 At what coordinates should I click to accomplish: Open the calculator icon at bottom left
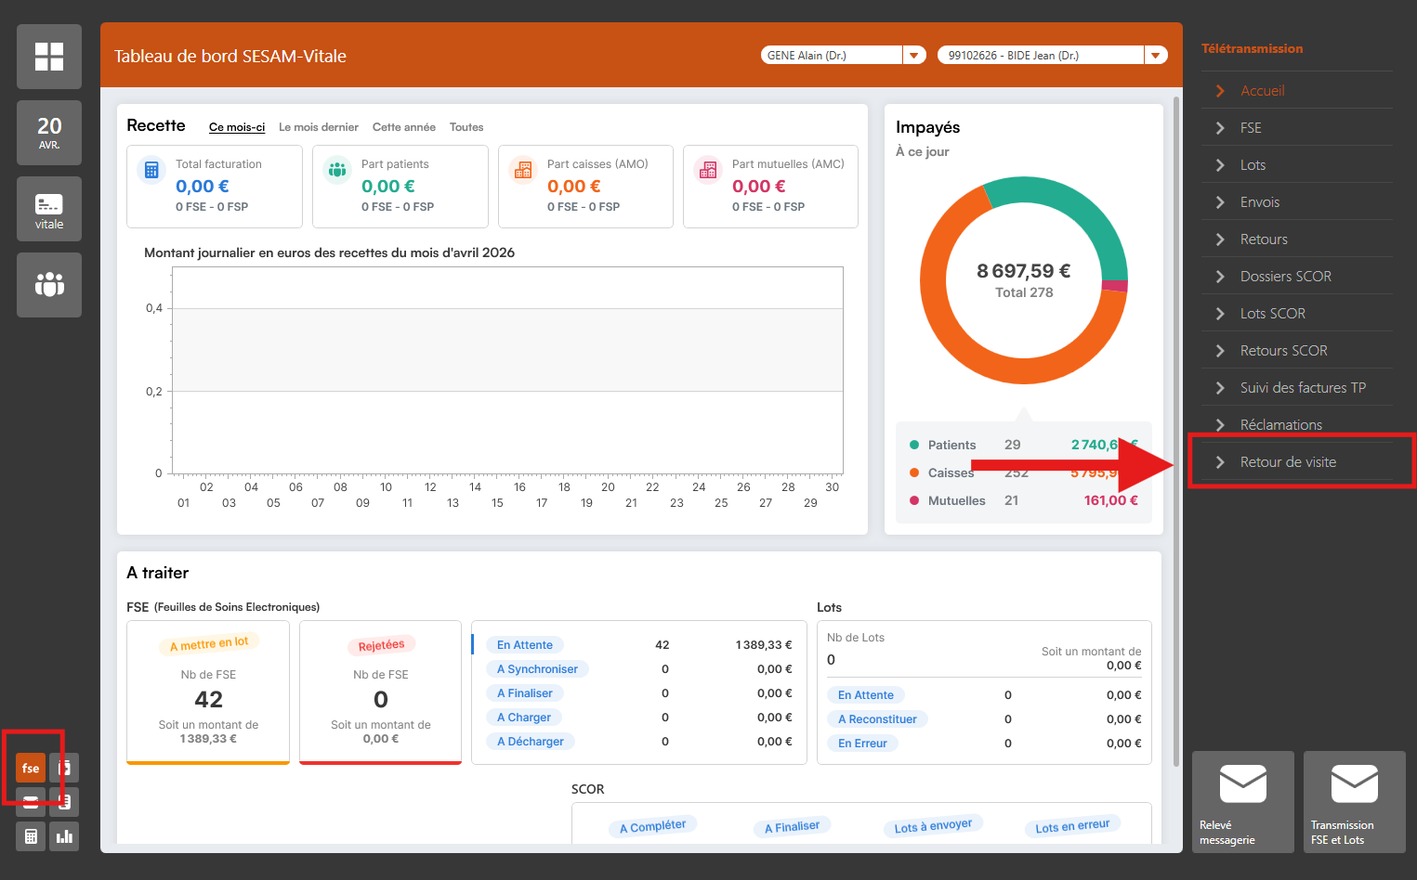pos(31,836)
